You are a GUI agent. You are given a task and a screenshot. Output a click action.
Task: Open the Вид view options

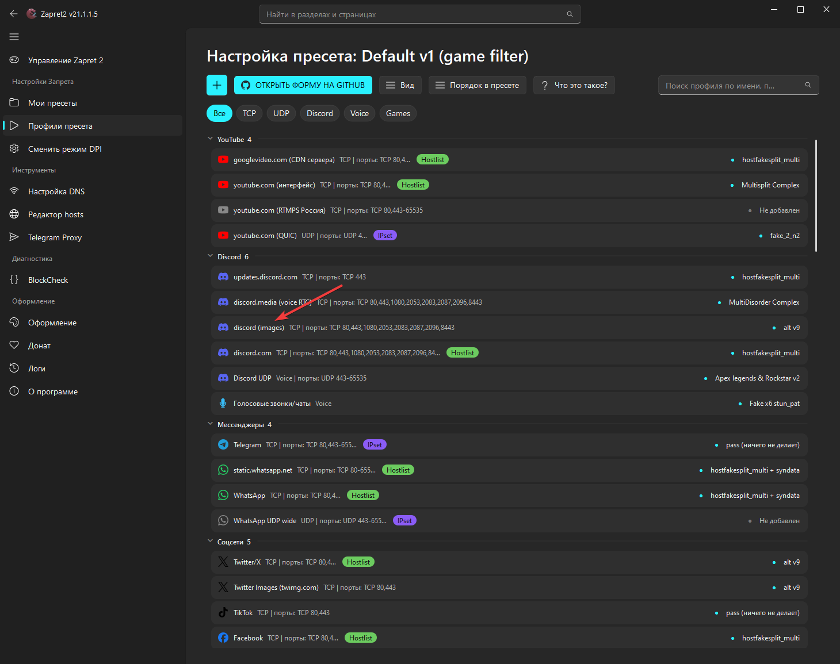(400, 85)
